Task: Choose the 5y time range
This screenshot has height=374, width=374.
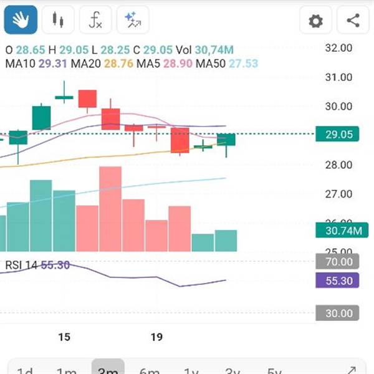Action: click(x=274, y=370)
